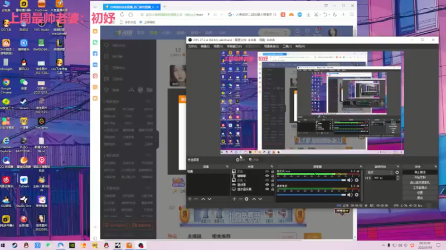Screen dimensions: 446x250
Task: Open Steam desktop shortcut
Action: (x=24, y=104)
